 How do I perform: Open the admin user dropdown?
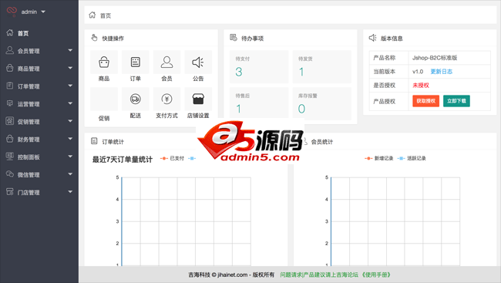tap(33, 12)
